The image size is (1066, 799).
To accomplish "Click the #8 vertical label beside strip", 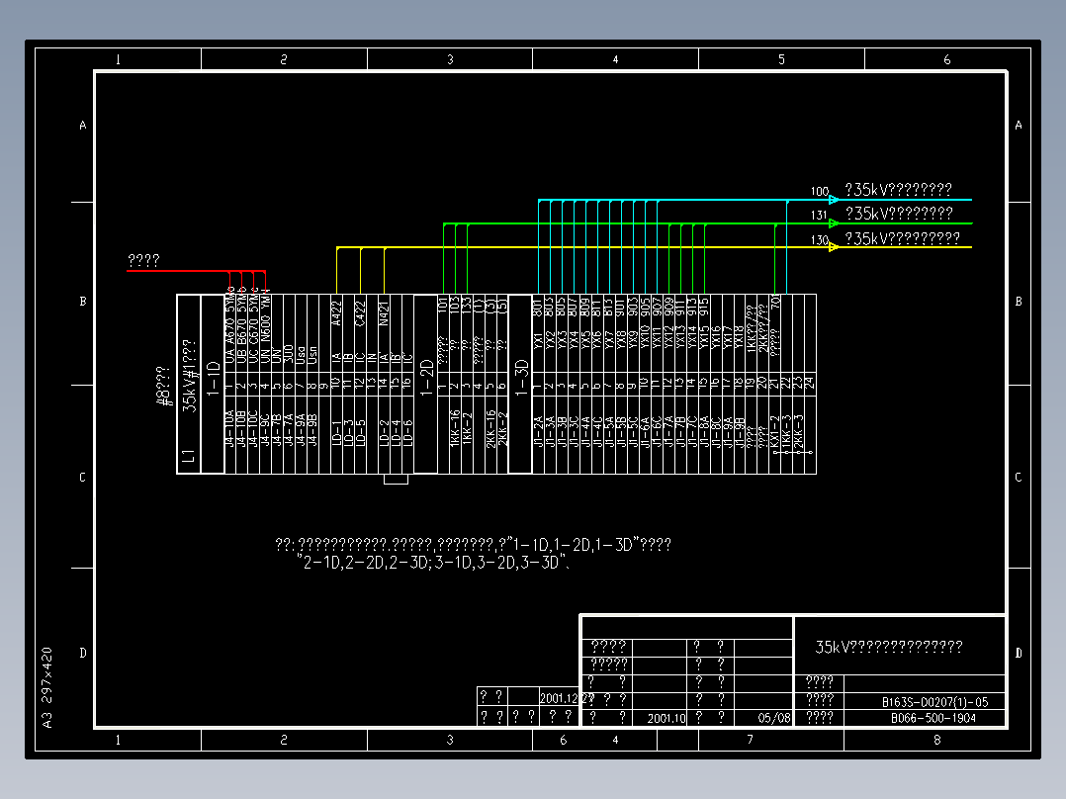I will [x=164, y=387].
